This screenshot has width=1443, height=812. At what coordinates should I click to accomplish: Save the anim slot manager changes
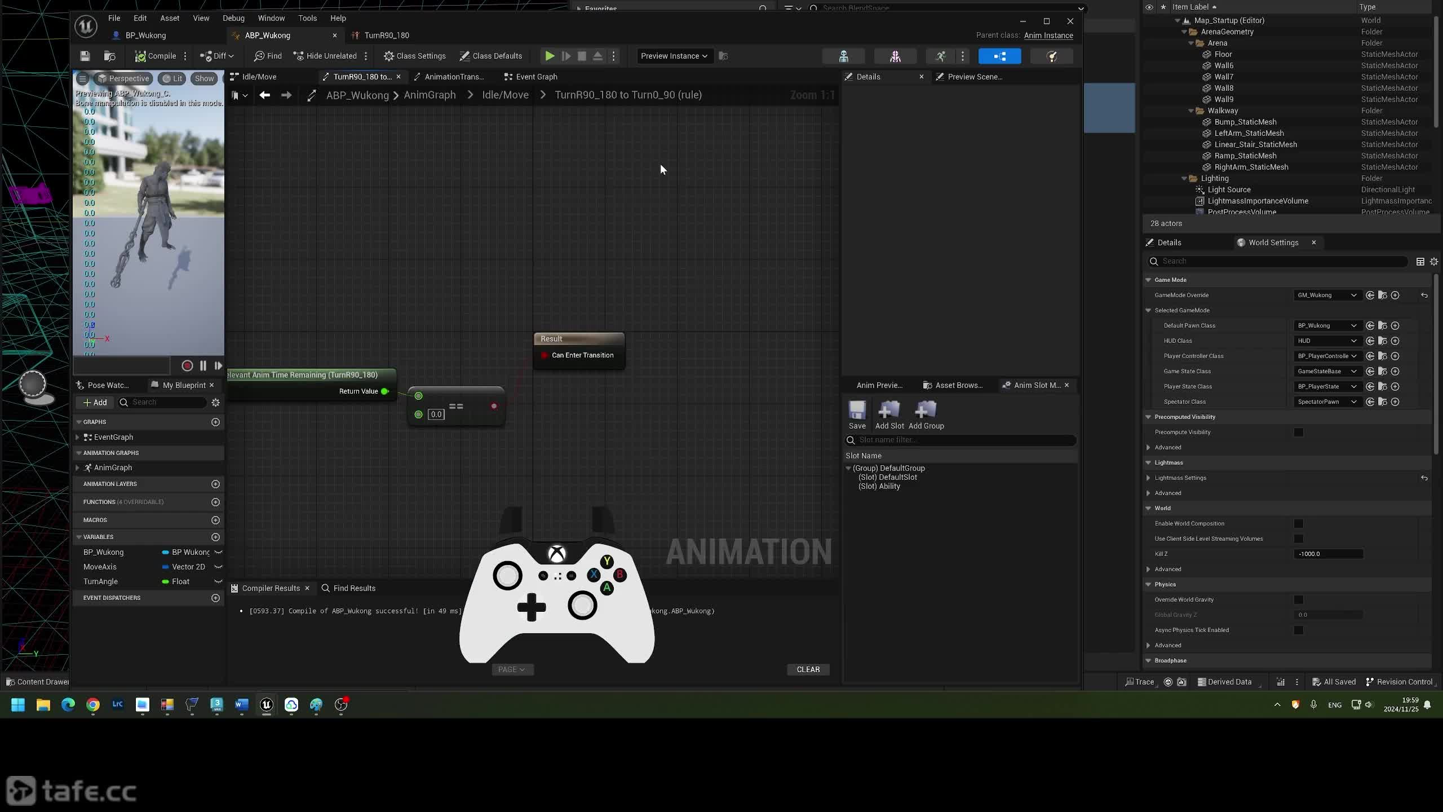[x=857, y=414]
